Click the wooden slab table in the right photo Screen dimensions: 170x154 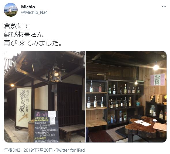[x=145, y=127]
